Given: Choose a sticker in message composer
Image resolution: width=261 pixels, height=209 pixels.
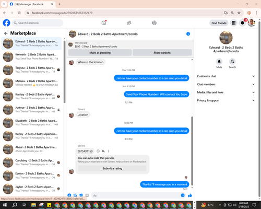Looking at the screenshot, I should pyautogui.click(x=81, y=195).
